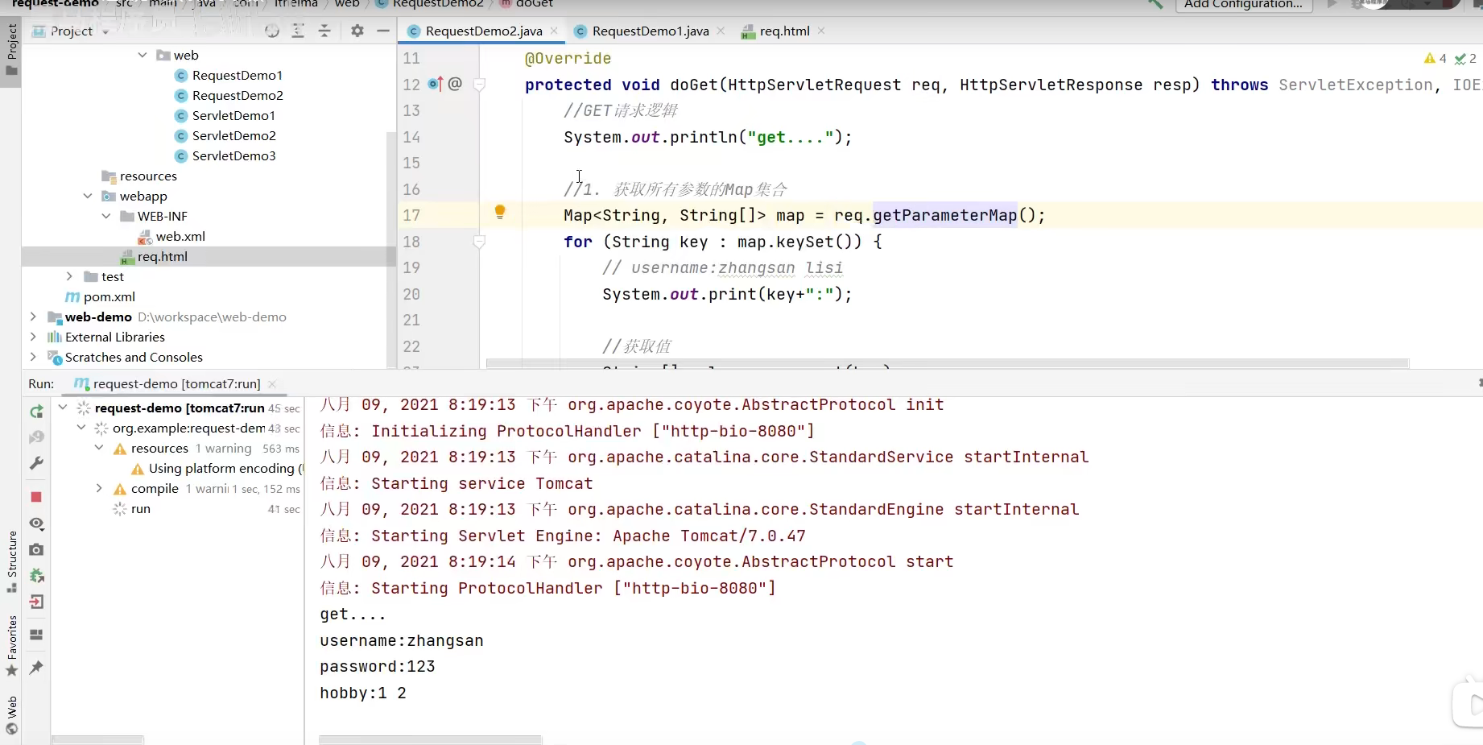
Task: Hide the Project panel with the minus icon
Action: [x=383, y=31]
